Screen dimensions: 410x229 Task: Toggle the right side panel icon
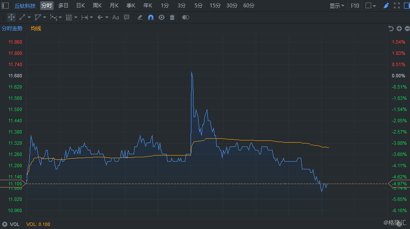pos(407,6)
